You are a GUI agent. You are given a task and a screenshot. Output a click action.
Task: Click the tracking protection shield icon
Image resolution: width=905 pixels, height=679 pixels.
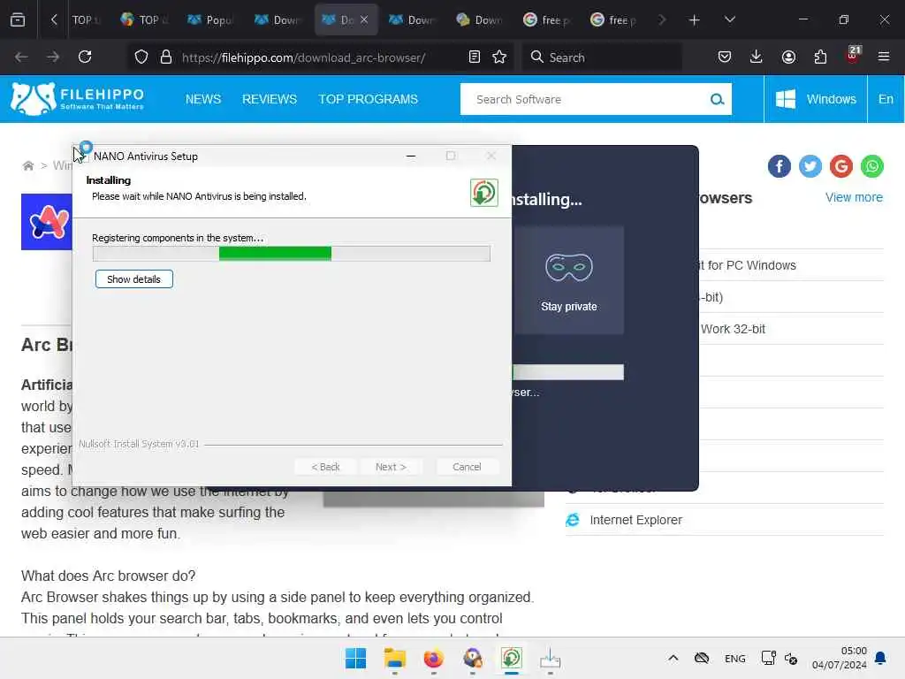click(141, 57)
